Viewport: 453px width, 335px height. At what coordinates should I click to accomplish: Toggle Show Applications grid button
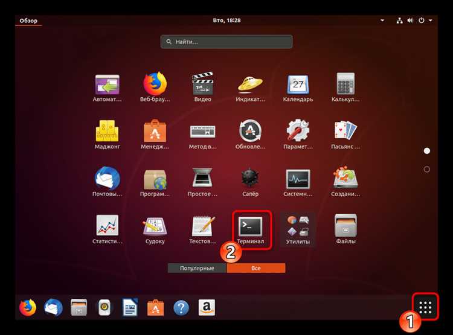[425, 307]
